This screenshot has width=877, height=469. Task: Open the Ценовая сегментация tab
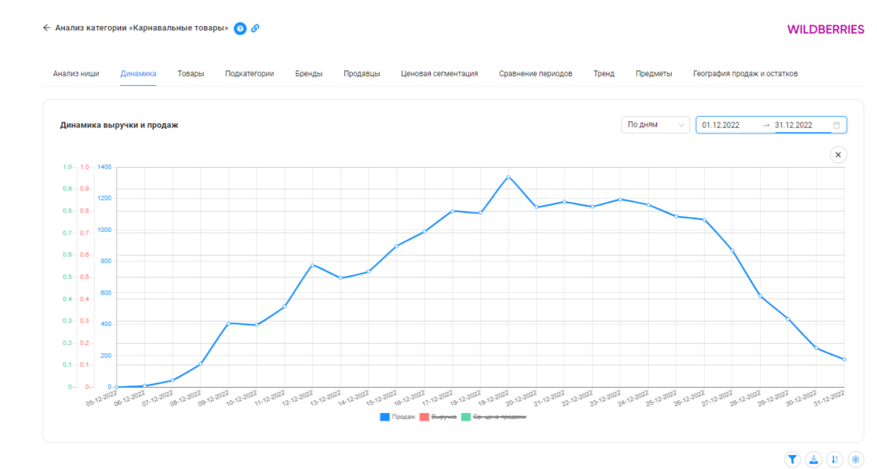[439, 74]
